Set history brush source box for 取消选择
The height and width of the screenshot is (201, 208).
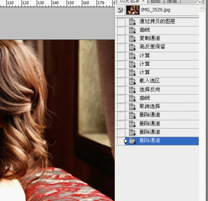[121, 107]
